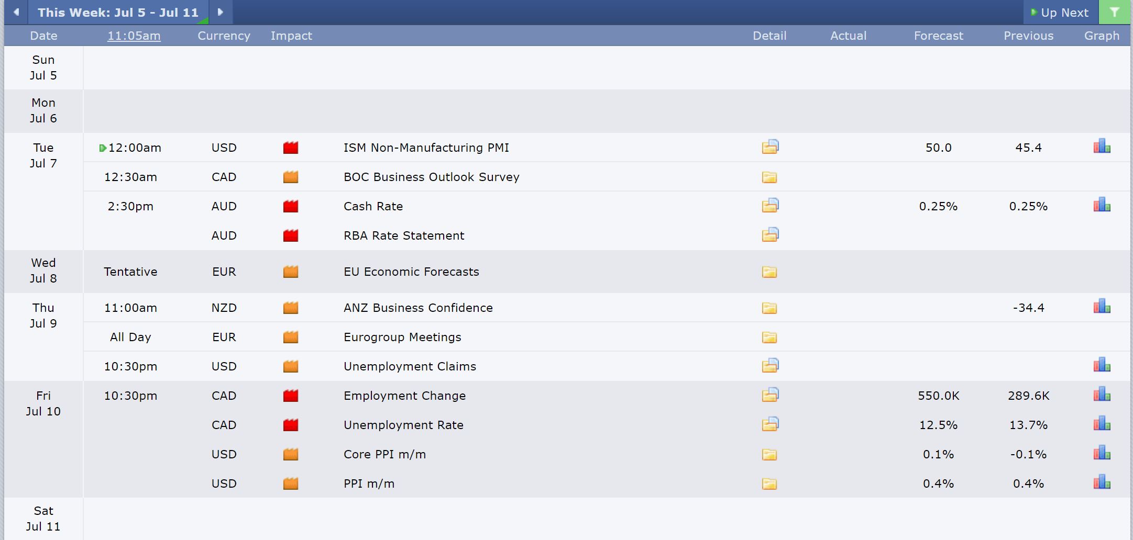Change time via 11:05am link

point(134,36)
